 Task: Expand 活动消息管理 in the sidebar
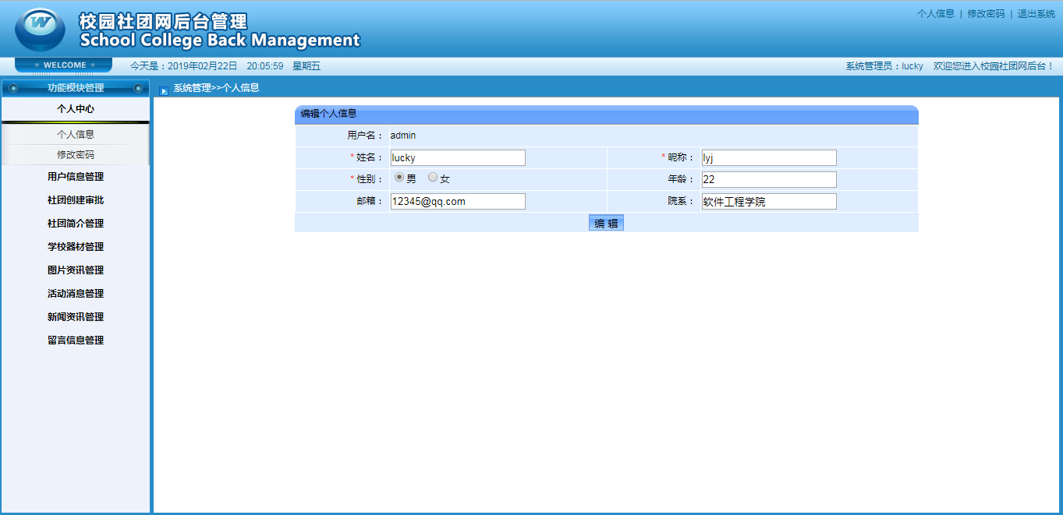click(x=76, y=294)
